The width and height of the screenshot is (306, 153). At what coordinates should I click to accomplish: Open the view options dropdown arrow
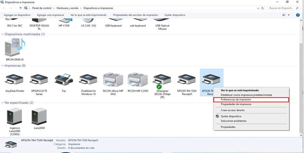(289, 15)
